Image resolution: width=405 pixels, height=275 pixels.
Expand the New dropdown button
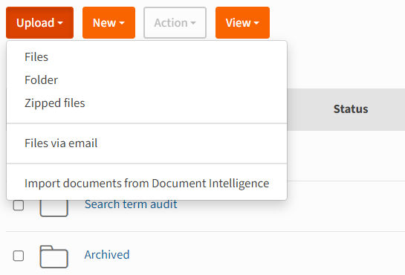108,23
